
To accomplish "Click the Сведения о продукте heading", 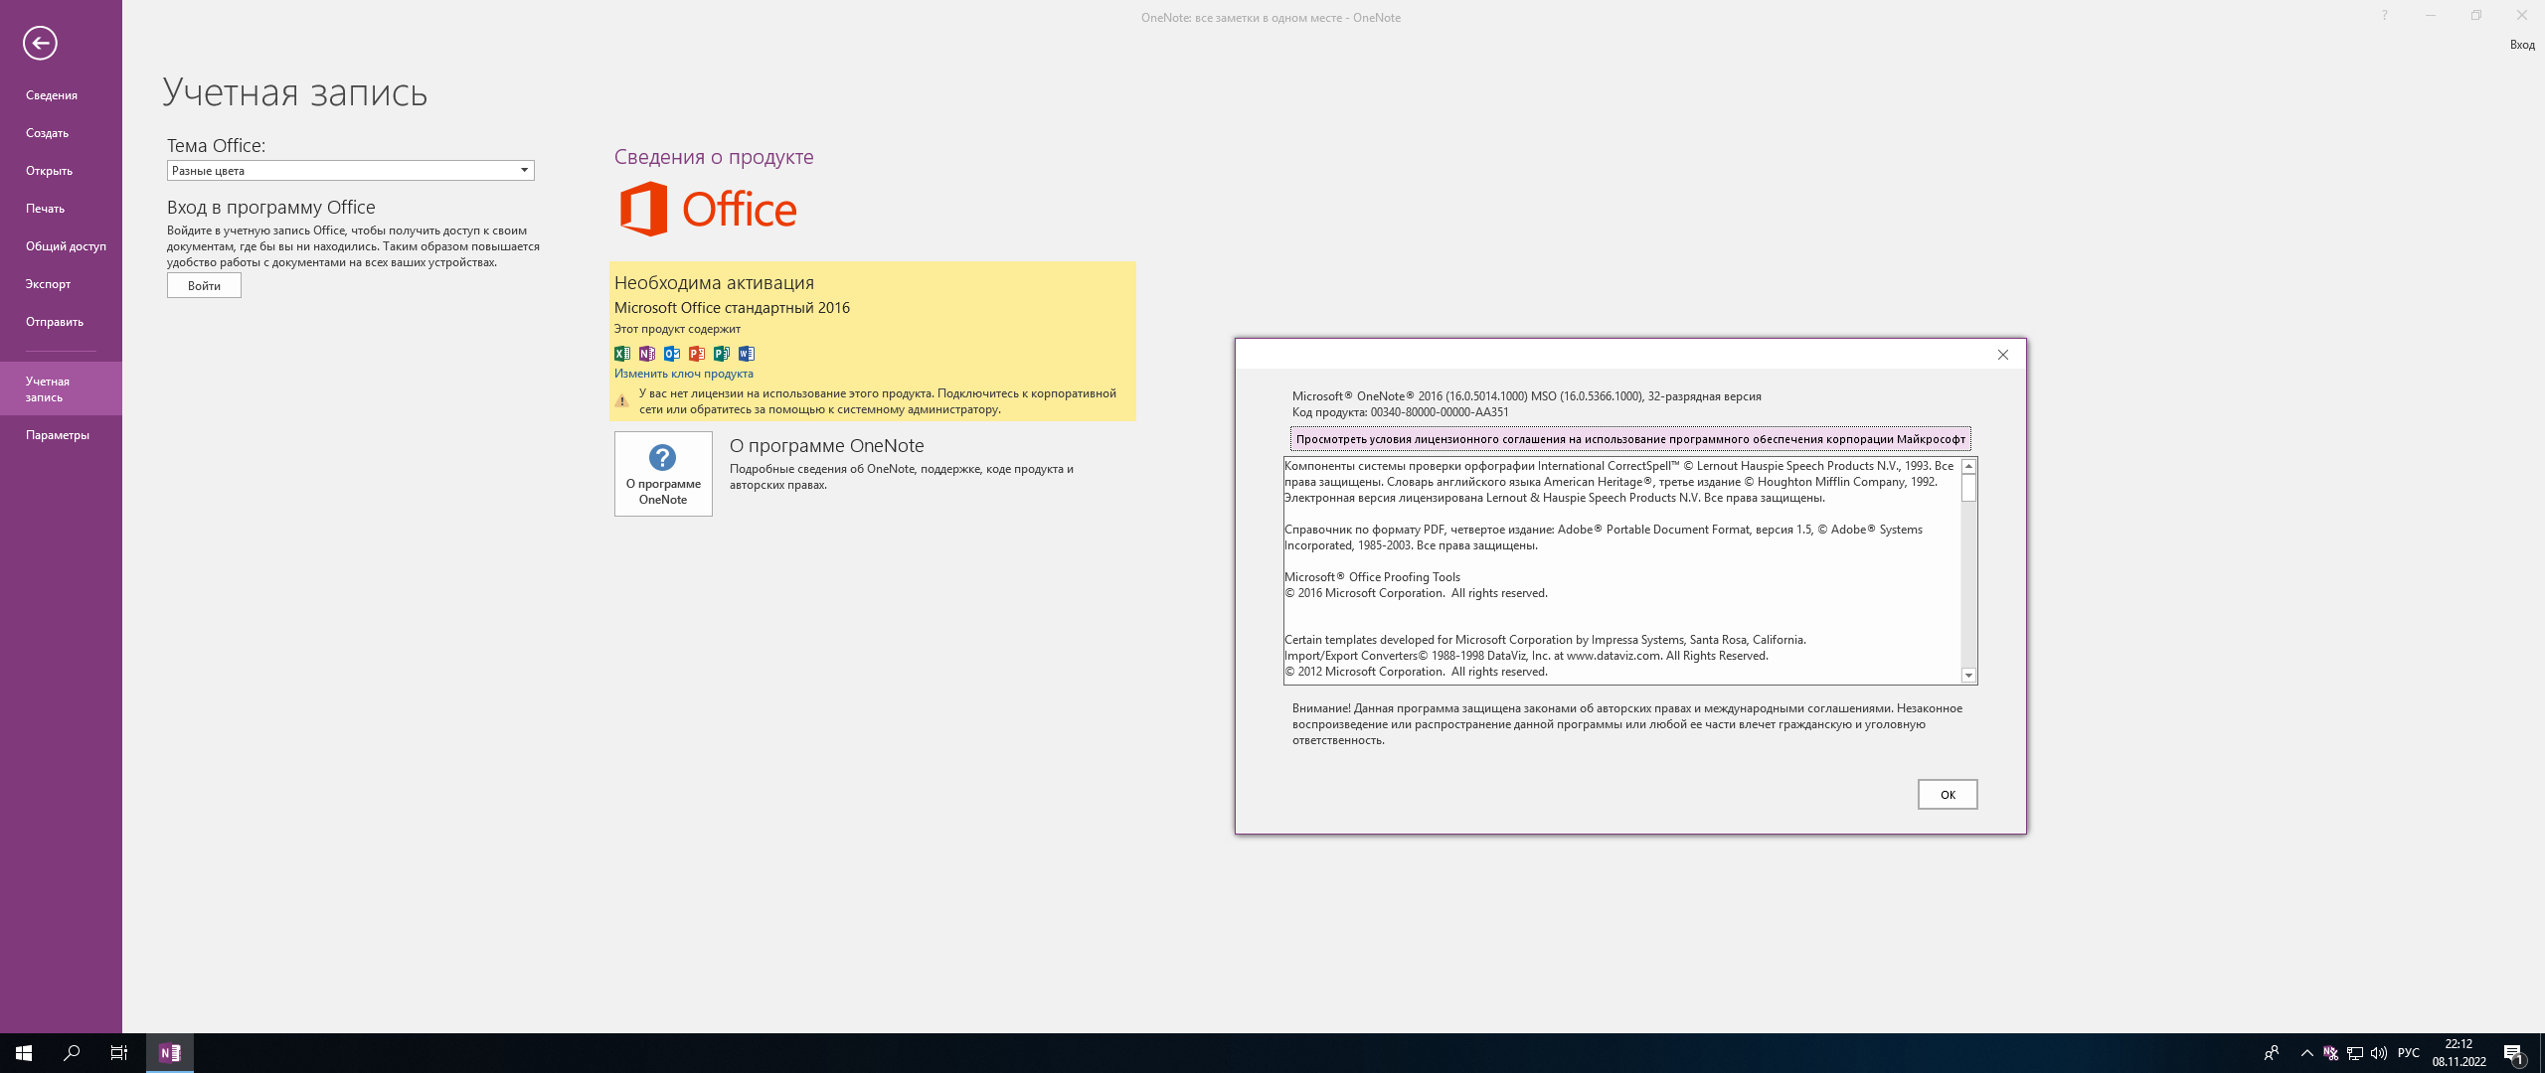I will [714, 157].
